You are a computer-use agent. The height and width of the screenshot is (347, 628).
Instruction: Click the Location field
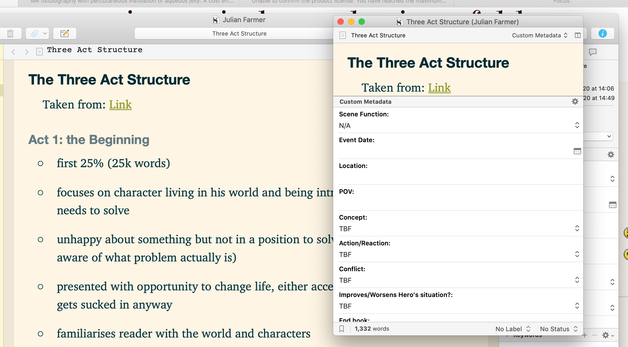tap(459, 177)
